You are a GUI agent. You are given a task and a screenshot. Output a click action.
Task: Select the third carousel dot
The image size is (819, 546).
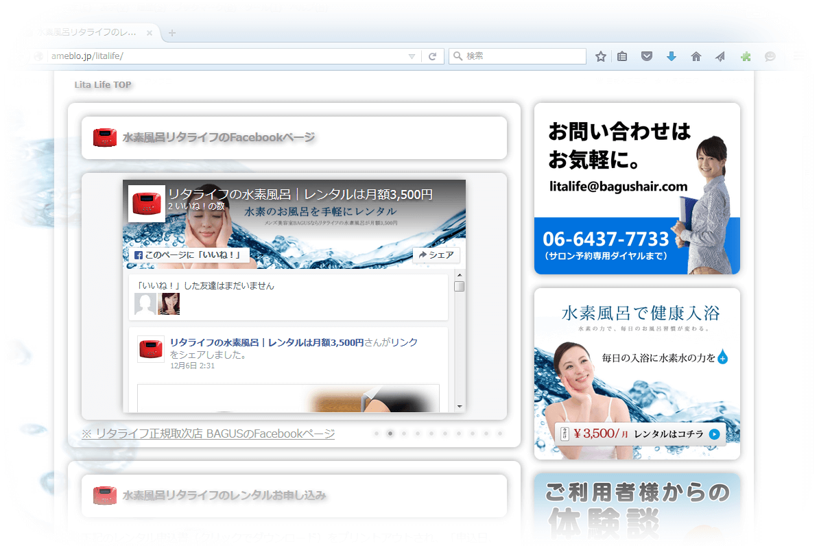(x=404, y=433)
